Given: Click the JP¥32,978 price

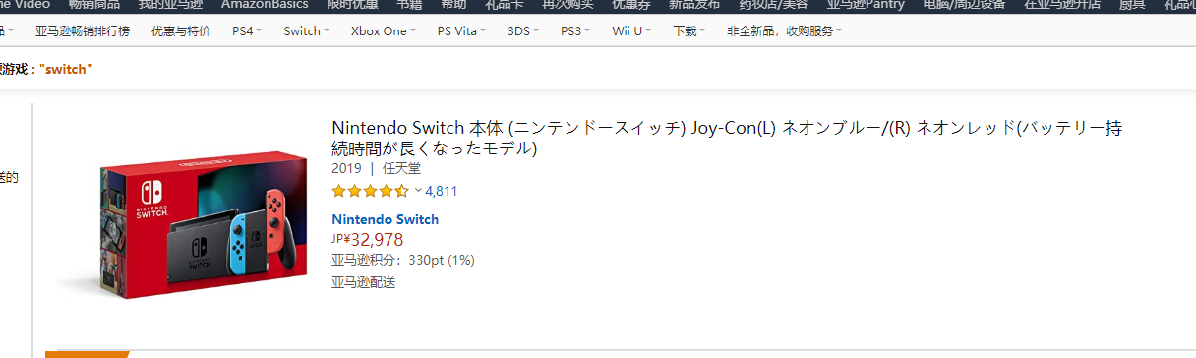Looking at the screenshot, I should (x=368, y=239).
